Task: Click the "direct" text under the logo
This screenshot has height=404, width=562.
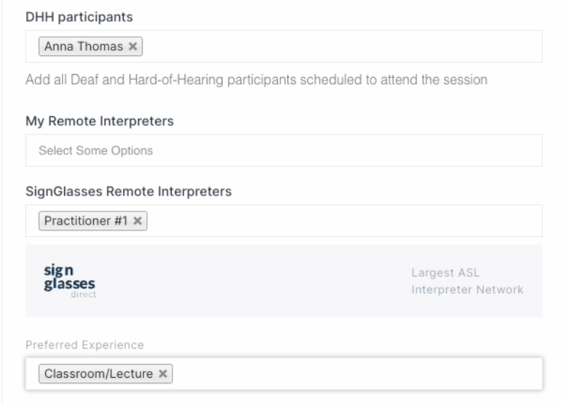Action: [x=84, y=294]
